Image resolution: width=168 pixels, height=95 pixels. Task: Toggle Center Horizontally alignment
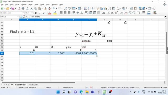coord(65,13)
